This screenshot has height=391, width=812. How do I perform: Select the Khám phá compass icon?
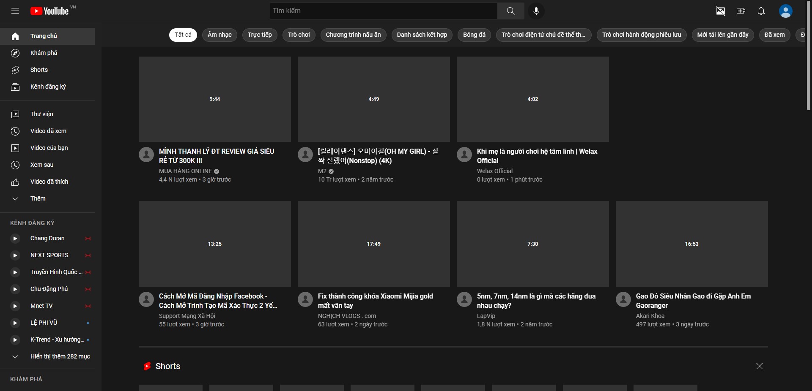[x=15, y=53]
